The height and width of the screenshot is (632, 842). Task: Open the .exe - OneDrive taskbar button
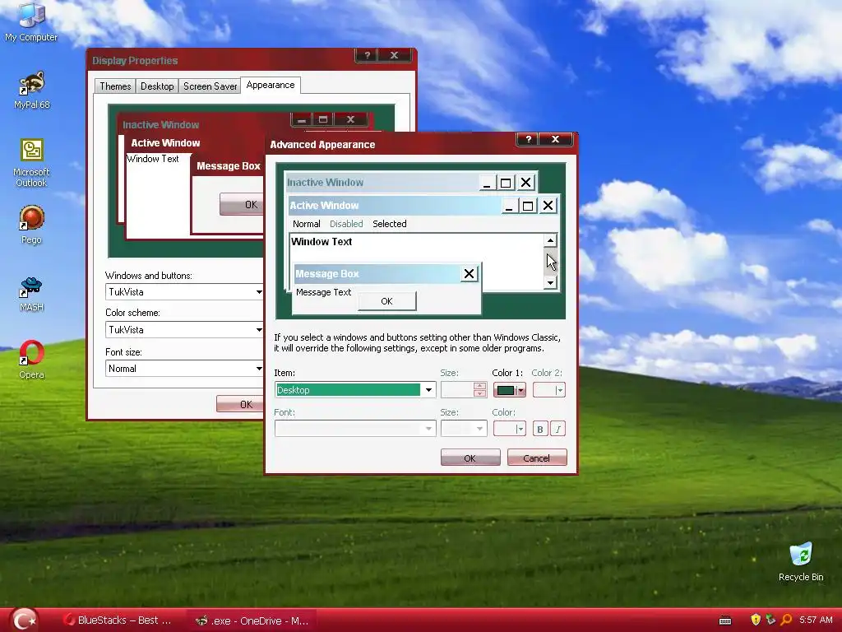click(x=252, y=620)
